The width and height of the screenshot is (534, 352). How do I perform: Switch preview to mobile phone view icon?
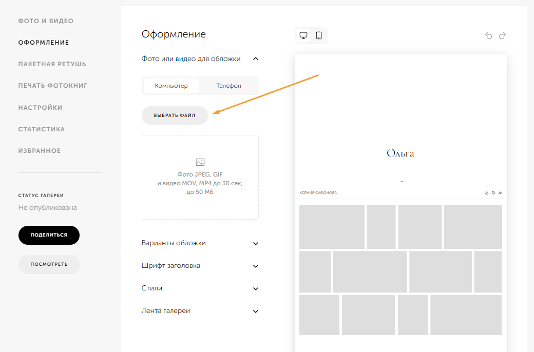pyautogui.click(x=319, y=35)
